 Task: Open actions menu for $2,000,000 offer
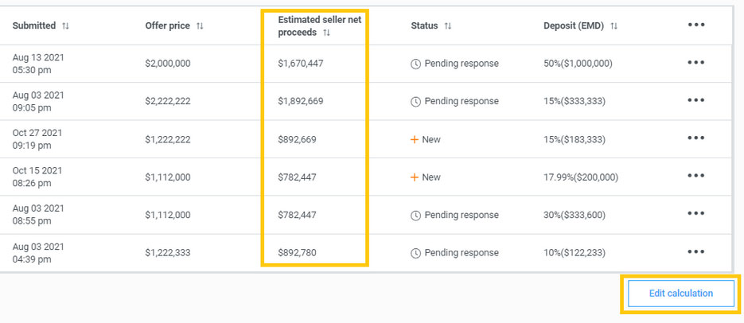point(695,63)
